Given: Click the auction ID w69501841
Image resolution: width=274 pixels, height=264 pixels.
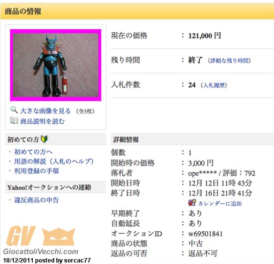Looking at the screenshot, I should coord(205,234).
